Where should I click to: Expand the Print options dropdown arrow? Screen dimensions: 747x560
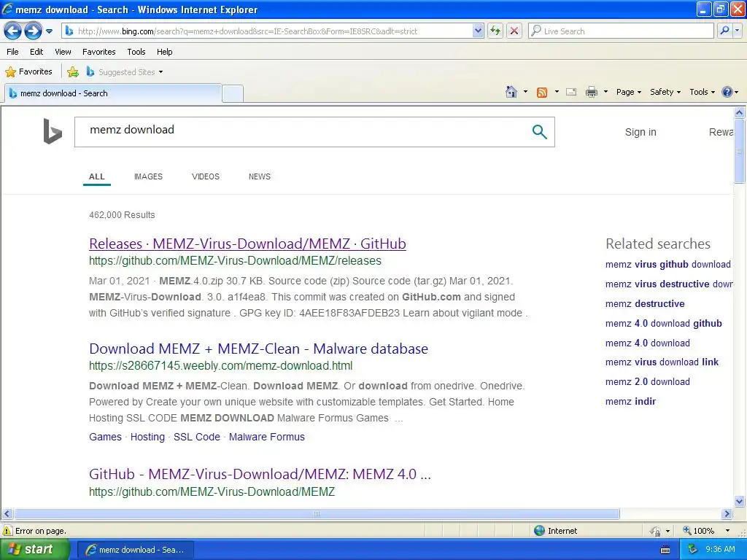coord(605,92)
